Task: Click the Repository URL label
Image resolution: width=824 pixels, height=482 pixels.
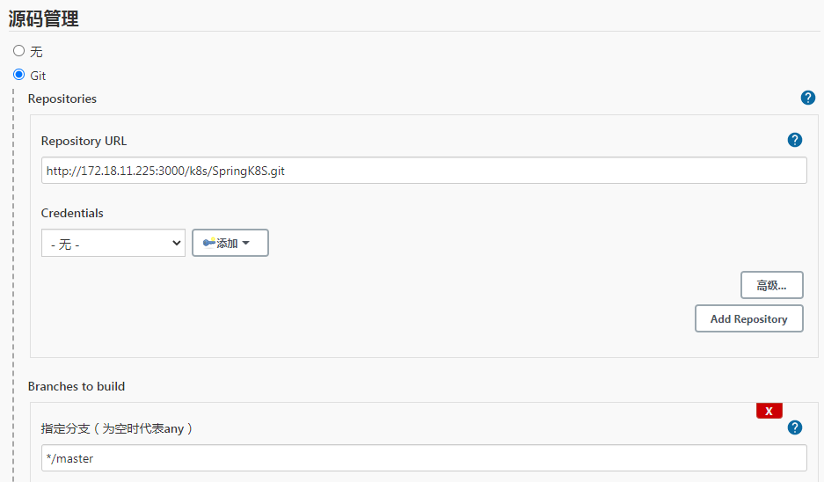Action: pos(84,141)
